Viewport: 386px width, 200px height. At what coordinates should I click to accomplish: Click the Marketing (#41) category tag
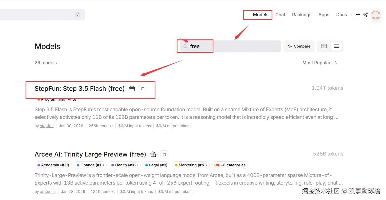pyautogui.click(x=191, y=165)
